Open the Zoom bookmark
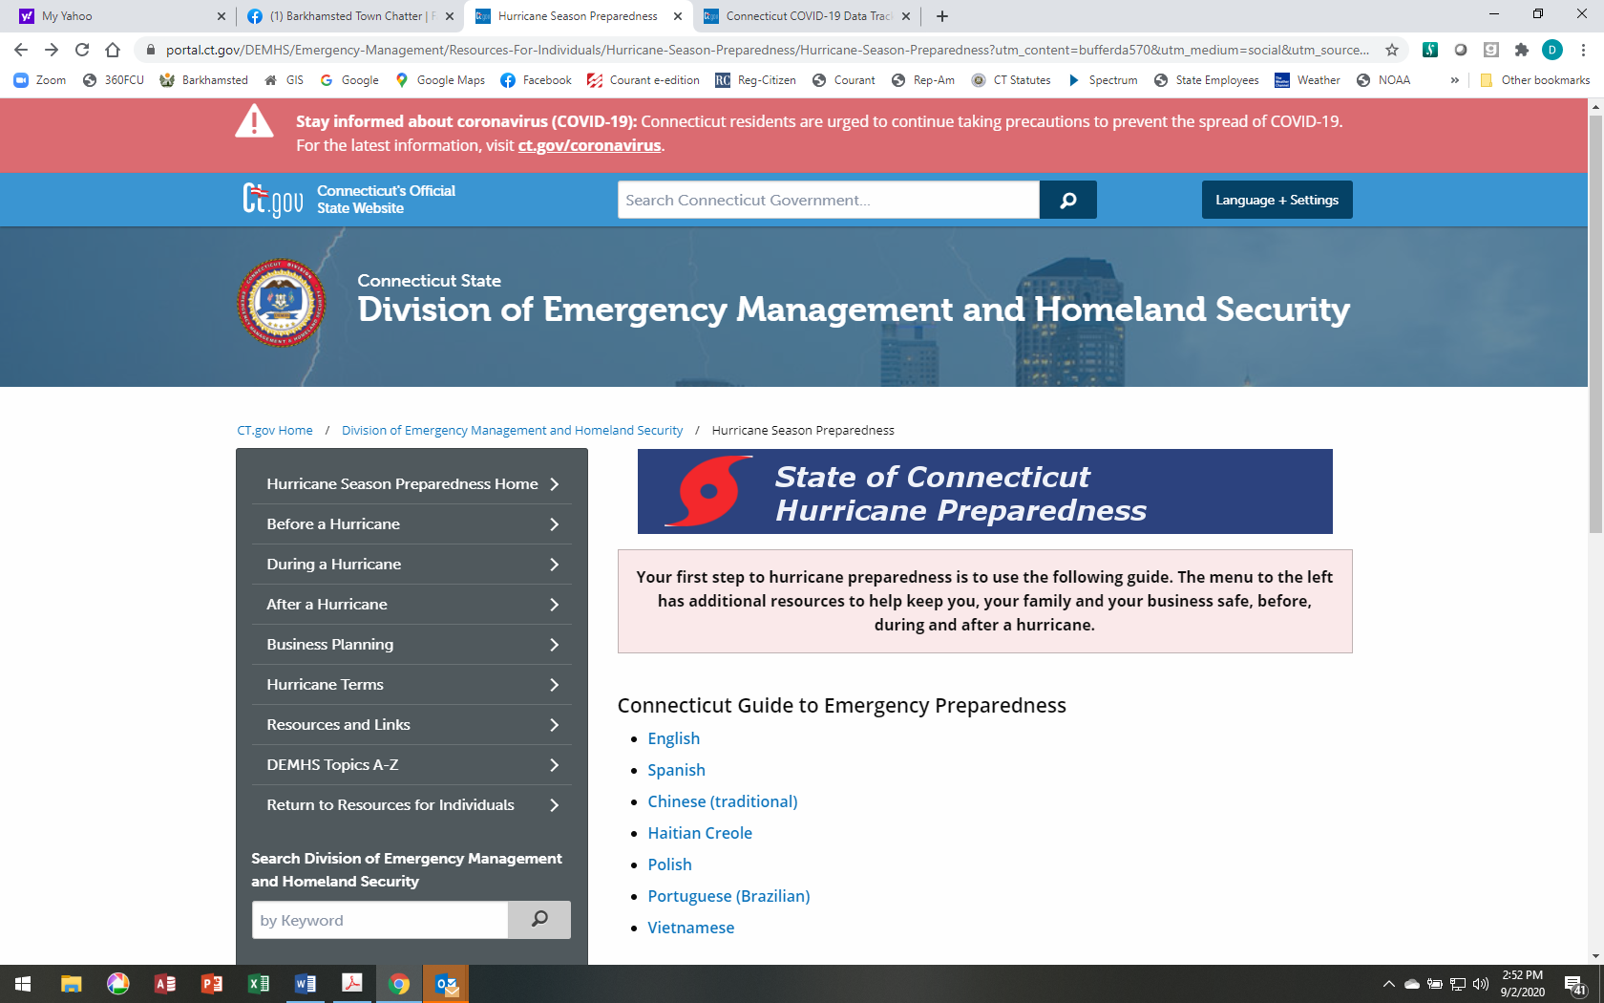Viewport: 1604px width, 1003px height. (x=40, y=80)
